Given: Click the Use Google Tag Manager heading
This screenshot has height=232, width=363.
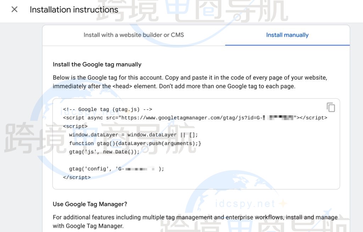Looking at the screenshot, I should tap(89, 204).
